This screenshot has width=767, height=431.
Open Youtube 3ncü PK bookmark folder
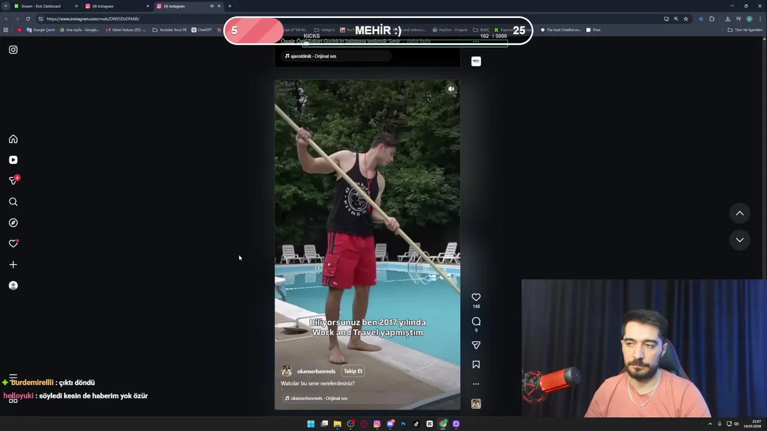pos(170,30)
